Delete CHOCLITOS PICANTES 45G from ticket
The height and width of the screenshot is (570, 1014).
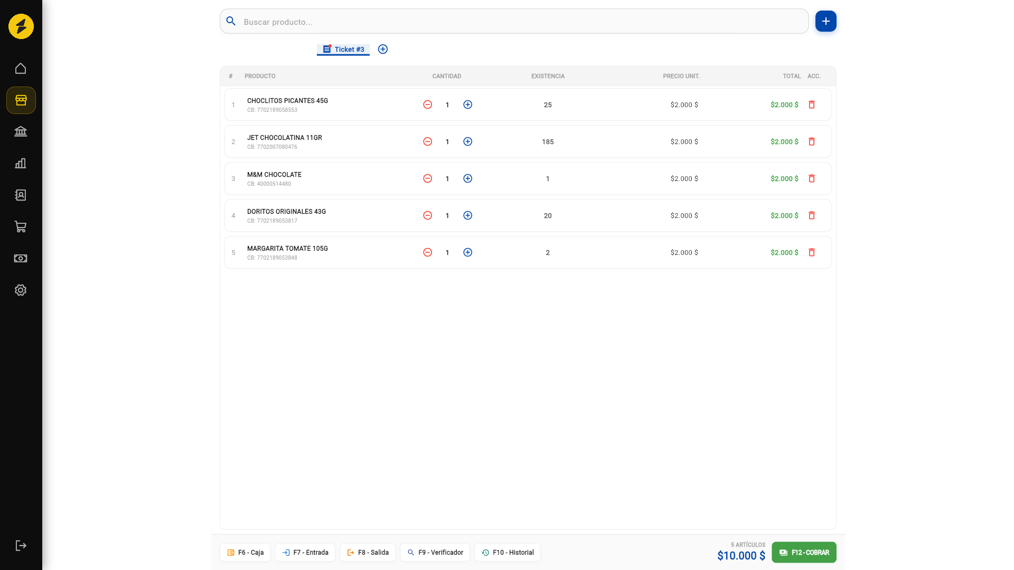tap(812, 104)
